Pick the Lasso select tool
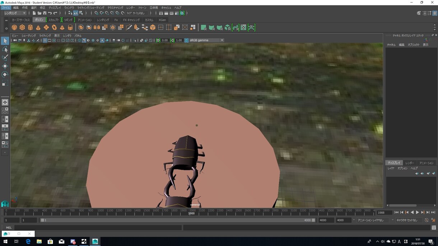This screenshot has height=246, width=438. tap(5, 49)
